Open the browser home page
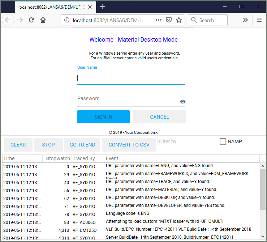 43,20
